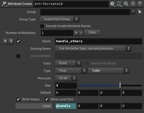Increase number of attributes with plus
The image size is (144, 113).
tap(76, 33)
